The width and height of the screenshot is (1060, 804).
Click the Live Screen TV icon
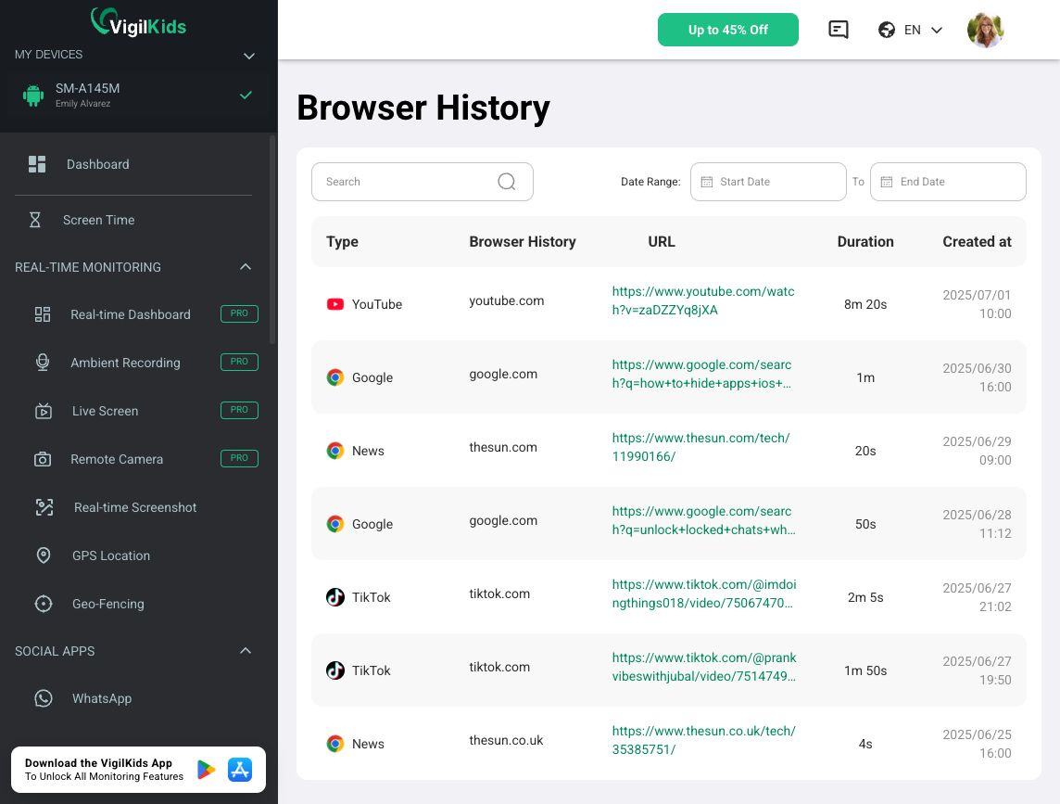pos(44,411)
